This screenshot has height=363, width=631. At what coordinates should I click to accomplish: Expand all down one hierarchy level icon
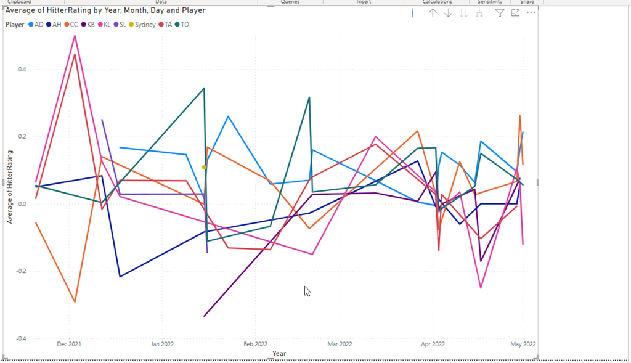(x=479, y=13)
